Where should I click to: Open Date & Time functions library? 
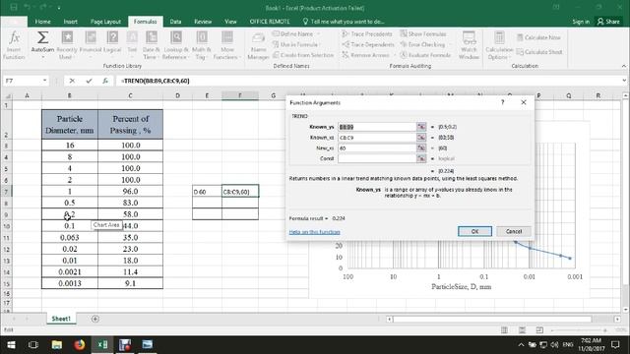pyautogui.click(x=151, y=45)
